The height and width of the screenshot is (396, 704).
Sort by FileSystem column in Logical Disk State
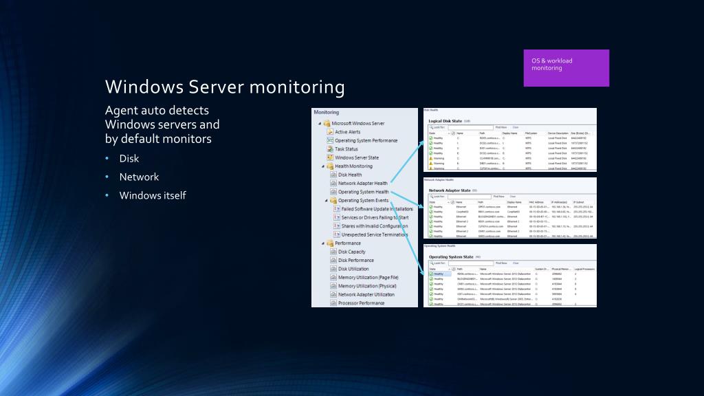pyautogui.click(x=531, y=133)
